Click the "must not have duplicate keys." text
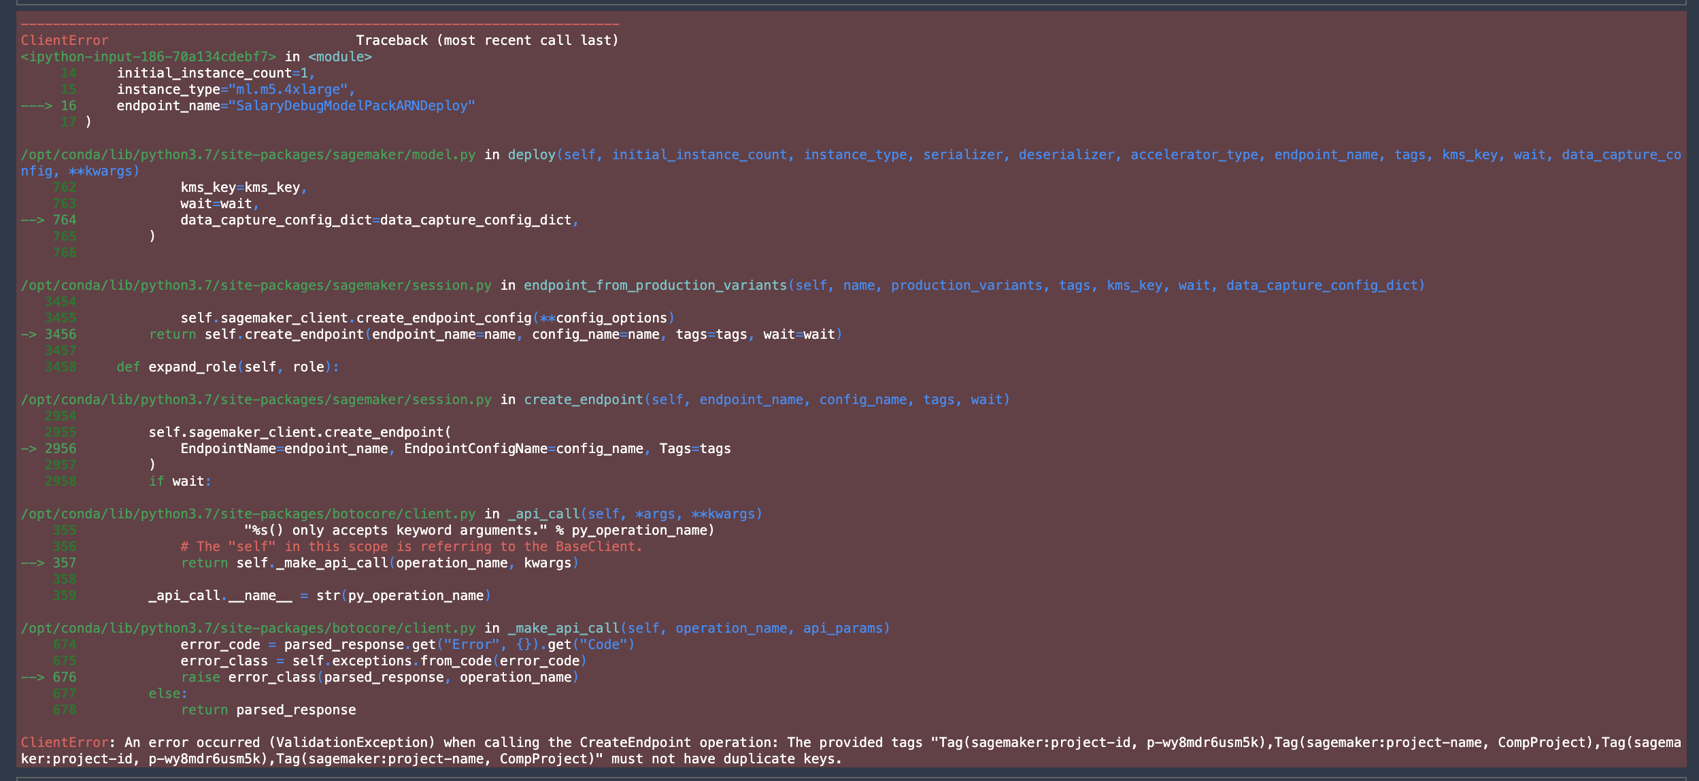This screenshot has width=1699, height=781. tap(726, 759)
